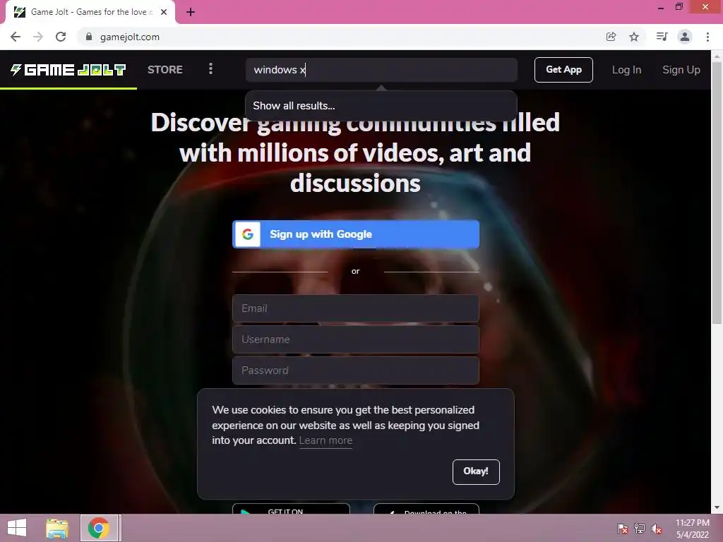Click the taskbar clock showing 11:27 PM

coord(692,528)
